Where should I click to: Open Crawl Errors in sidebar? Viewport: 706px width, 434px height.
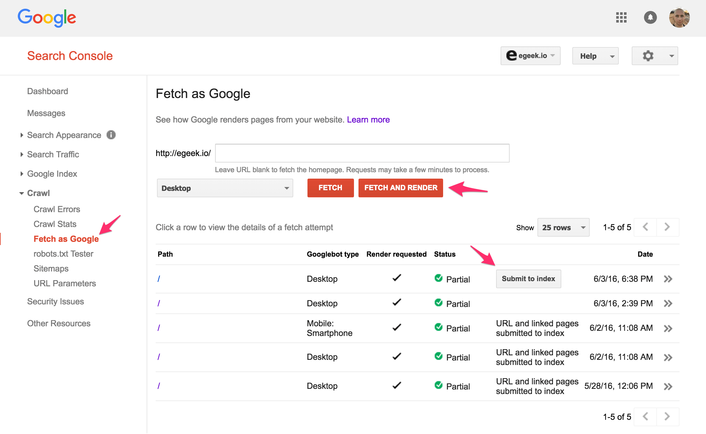click(x=57, y=209)
